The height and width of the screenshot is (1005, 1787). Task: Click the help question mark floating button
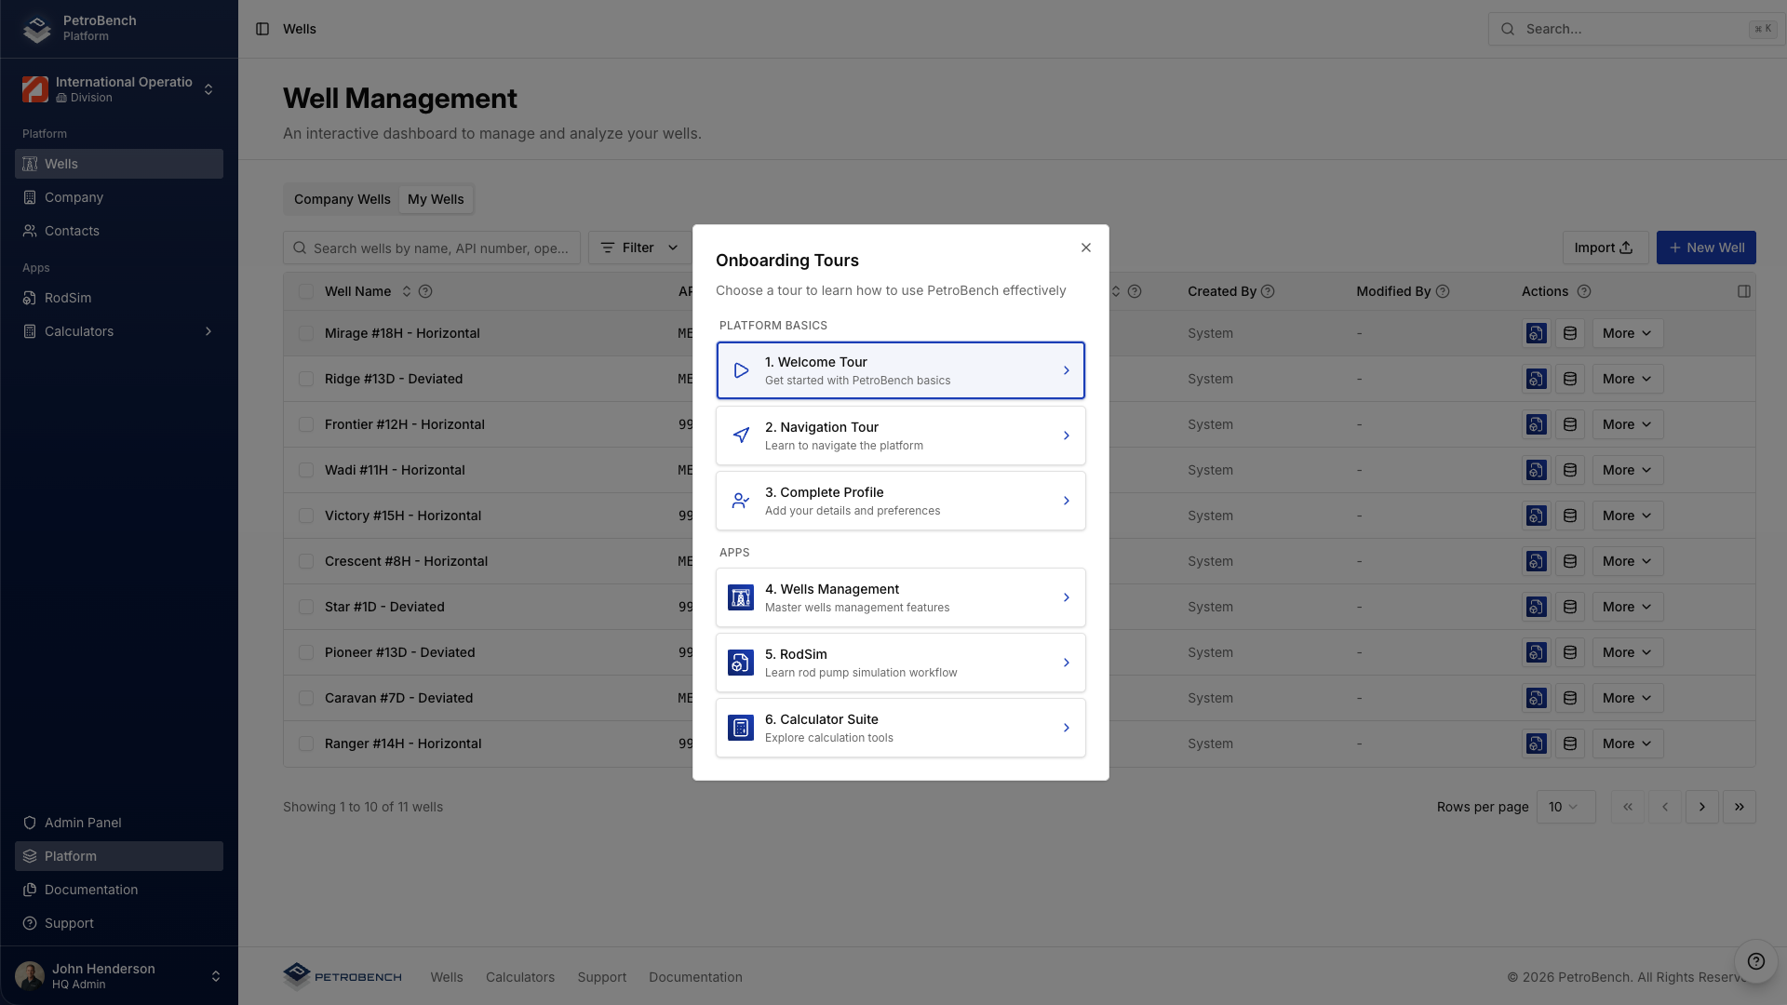coord(1755,961)
